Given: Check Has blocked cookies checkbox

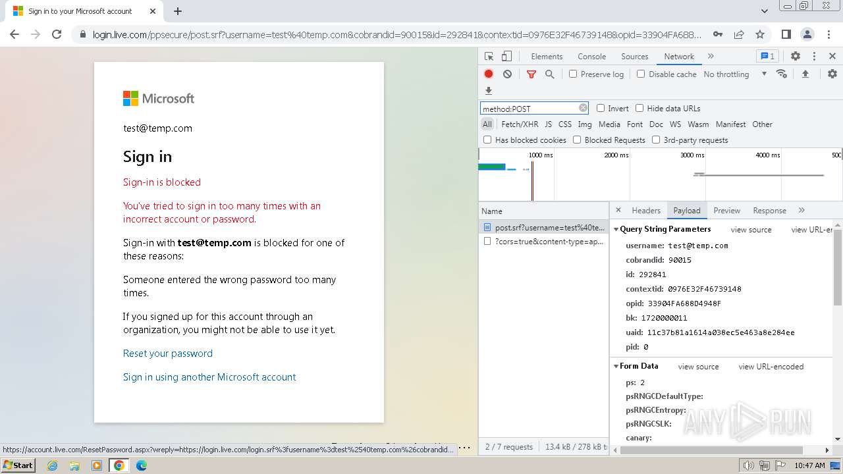Looking at the screenshot, I should pos(487,140).
